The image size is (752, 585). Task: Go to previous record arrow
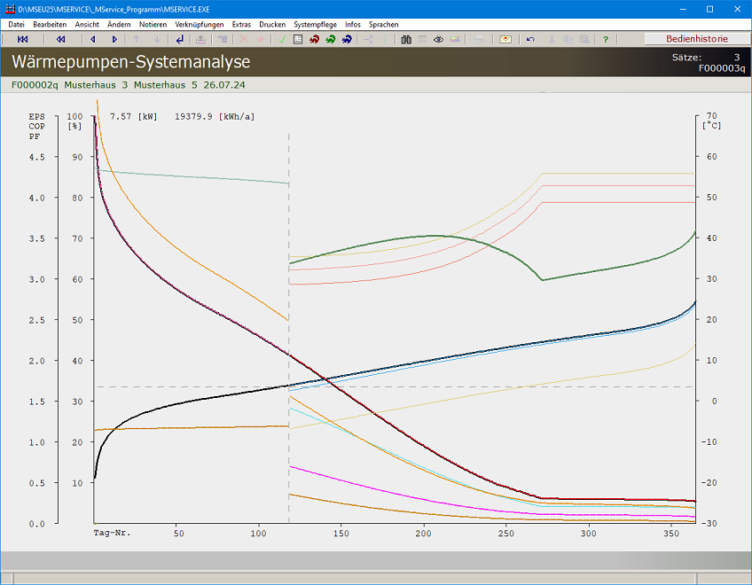(92, 40)
